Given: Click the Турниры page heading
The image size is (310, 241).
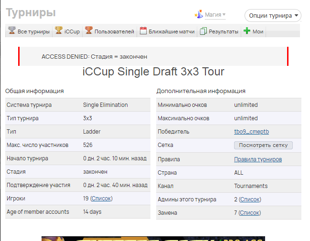Looking at the screenshot, I should [x=31, y=12].
